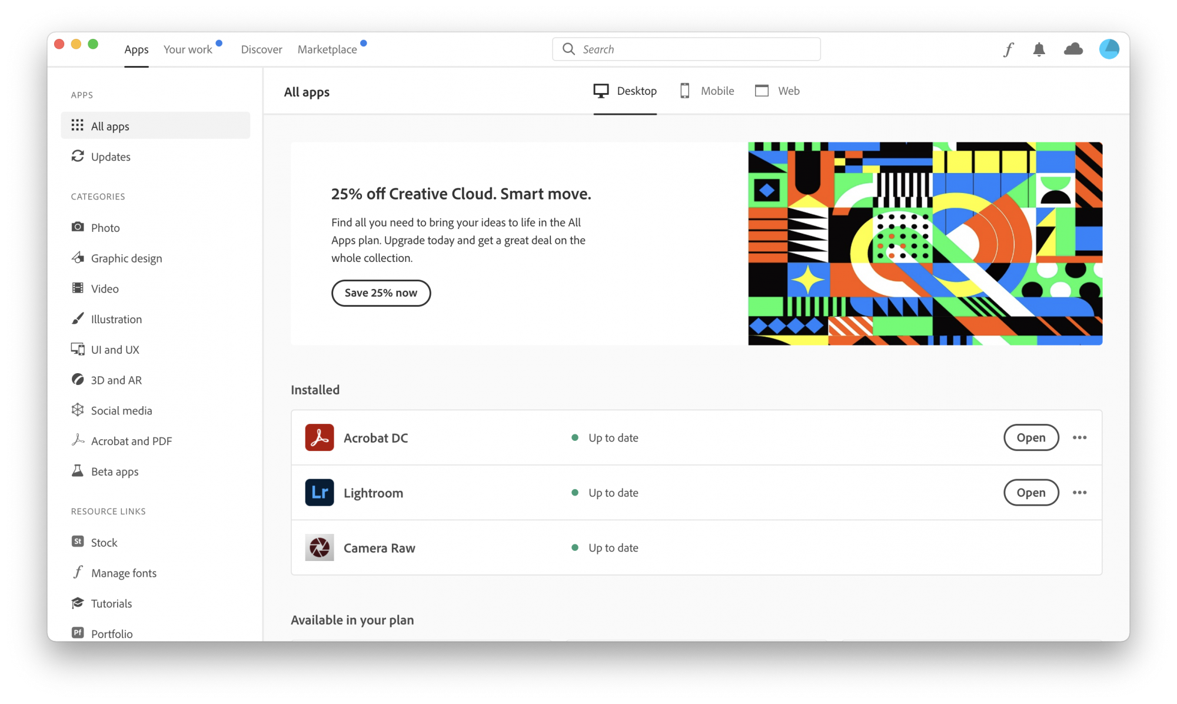Click the Lightroom app icon
1177x704 pixels.
(320, 493)
